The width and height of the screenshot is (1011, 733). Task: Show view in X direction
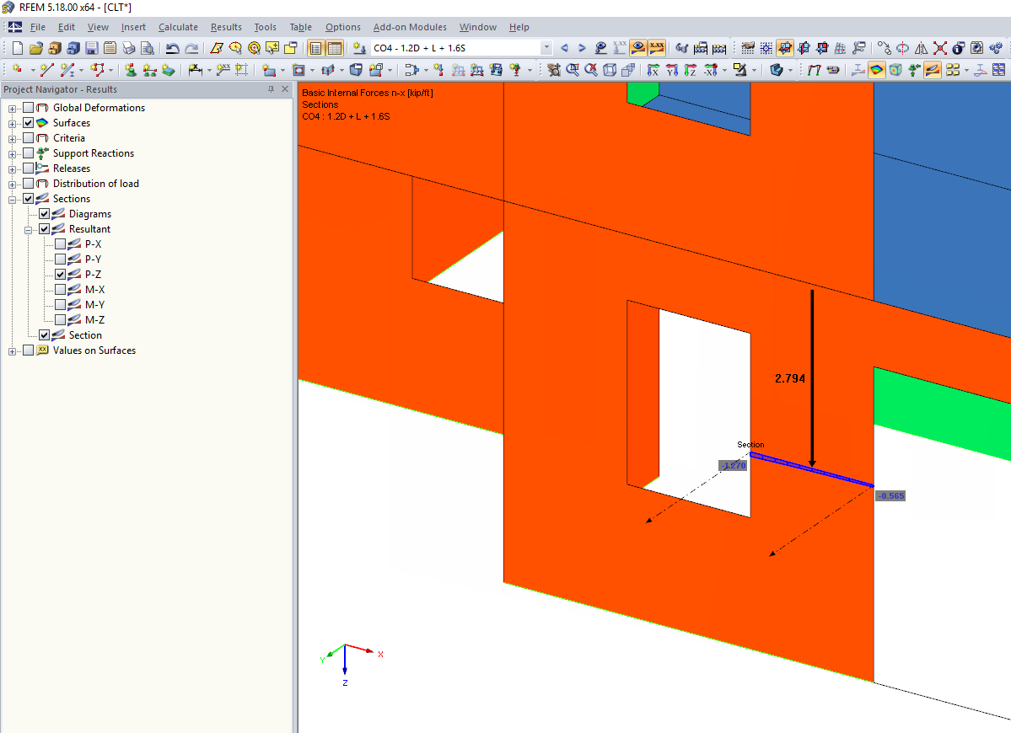(x=653, y=70)
